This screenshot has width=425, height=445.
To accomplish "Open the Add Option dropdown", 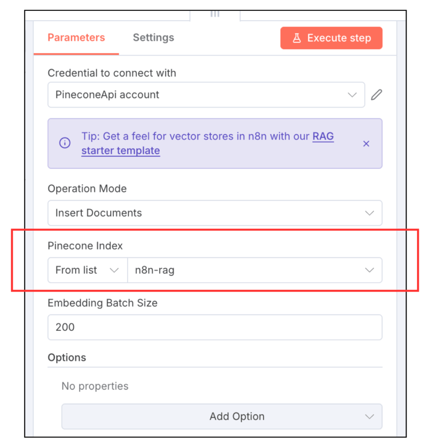I will [x=221, y=416].
